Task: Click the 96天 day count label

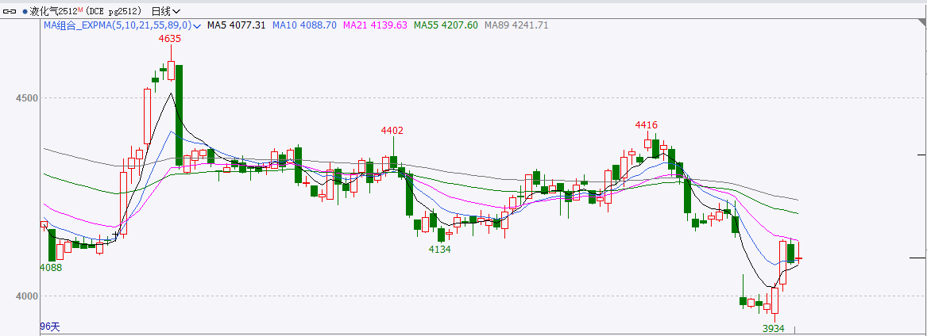Action: pos(50,326)
